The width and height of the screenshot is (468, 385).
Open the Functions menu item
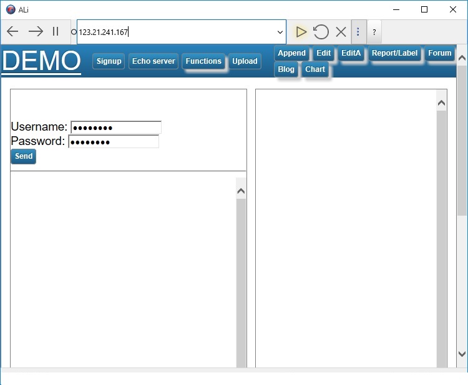coord(203,61)
